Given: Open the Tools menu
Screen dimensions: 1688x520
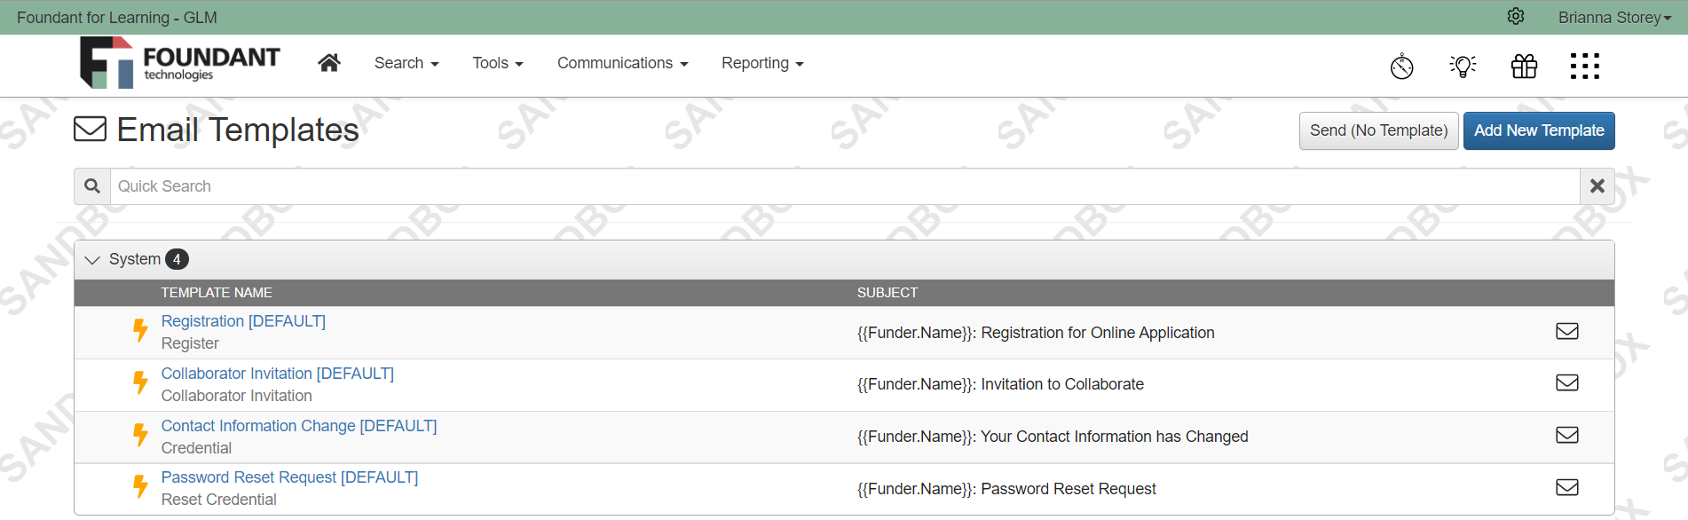Looking at the screenshot, I should [498, 63].
